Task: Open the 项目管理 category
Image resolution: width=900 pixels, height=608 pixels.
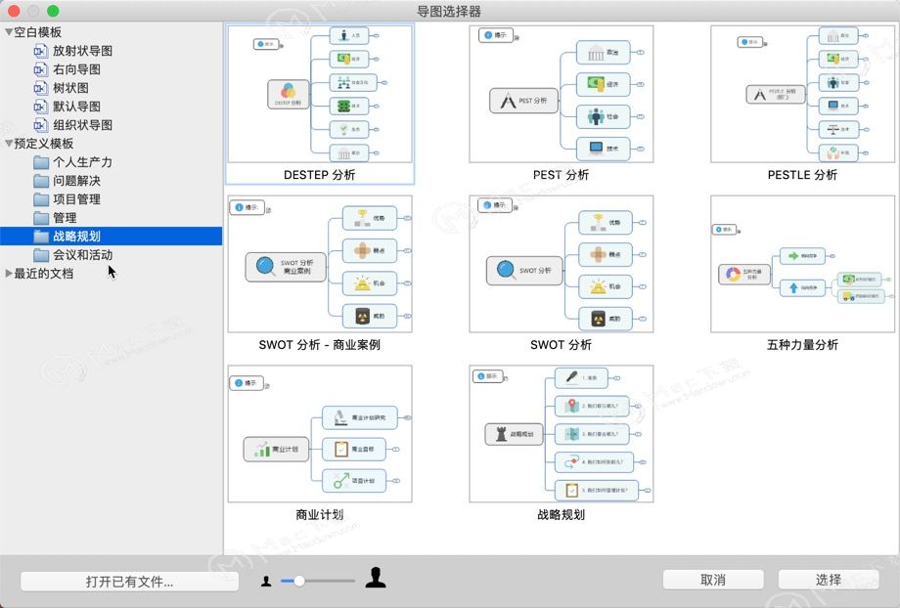Action: coord(77,199)
